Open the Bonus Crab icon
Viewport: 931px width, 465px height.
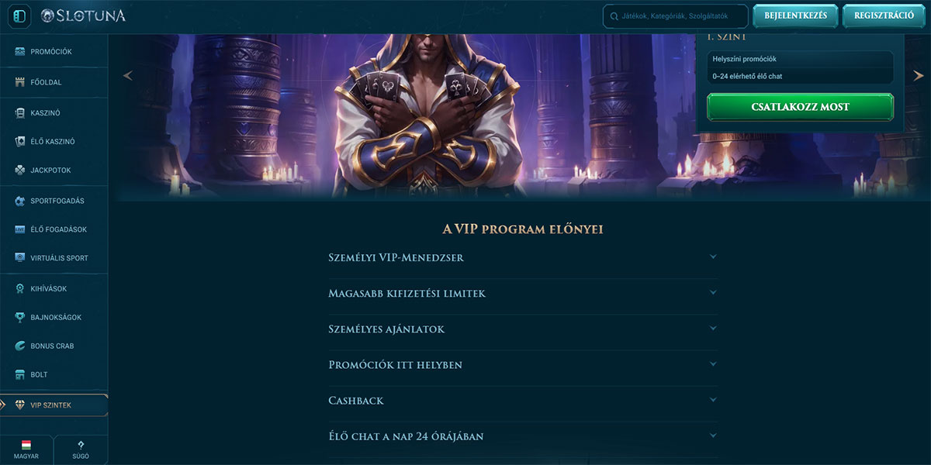pyautogui.click(x=20, y=346)
